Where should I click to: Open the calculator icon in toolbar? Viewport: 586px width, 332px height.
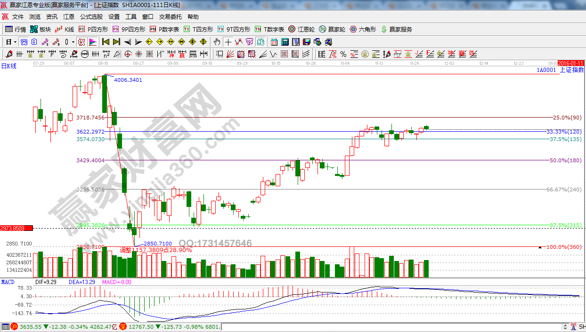(284, 42)
